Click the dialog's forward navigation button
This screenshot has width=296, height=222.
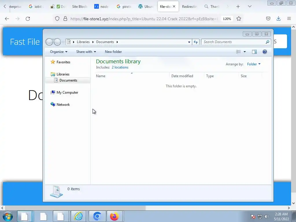tap(57, 42)
